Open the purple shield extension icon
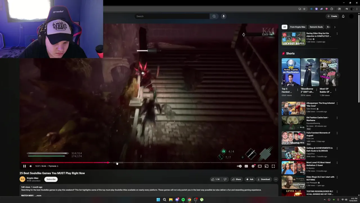Image resolution: width=360 pixels, height=203 pixels. pos(316,9)
